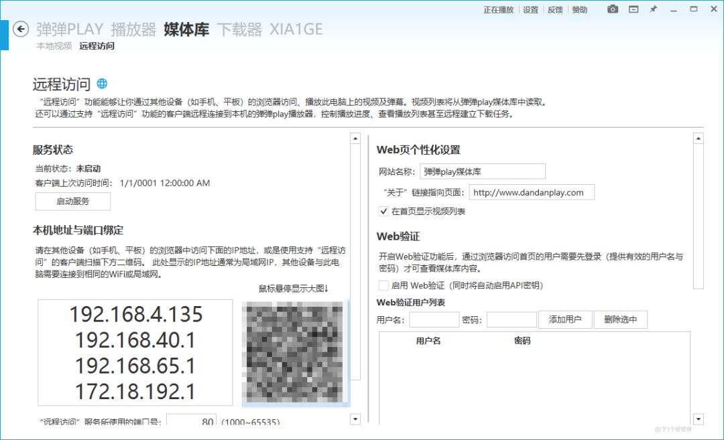Click the mini-window mode icon
The width and height of the screenshot is (724, 440).
click(x=633, y=9)
